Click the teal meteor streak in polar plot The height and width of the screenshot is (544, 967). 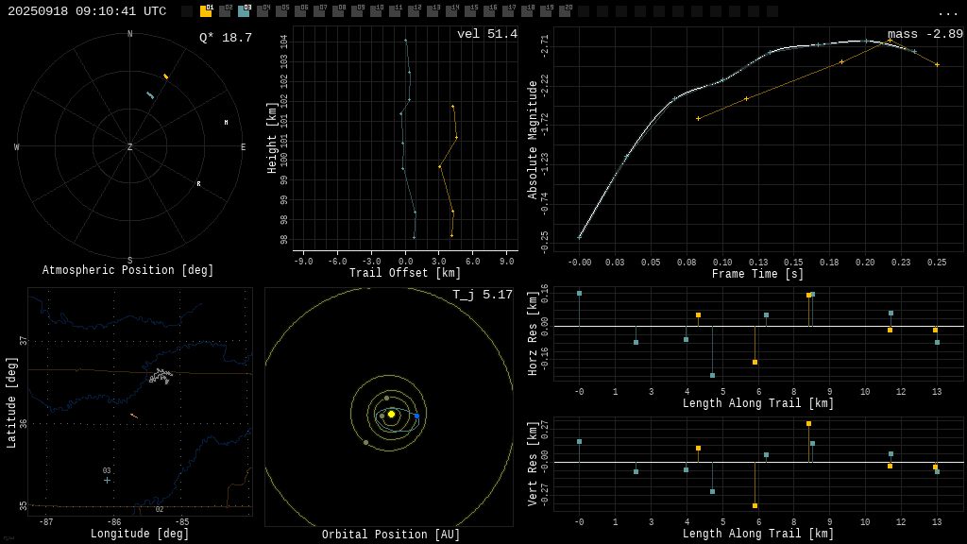point(150,95)
